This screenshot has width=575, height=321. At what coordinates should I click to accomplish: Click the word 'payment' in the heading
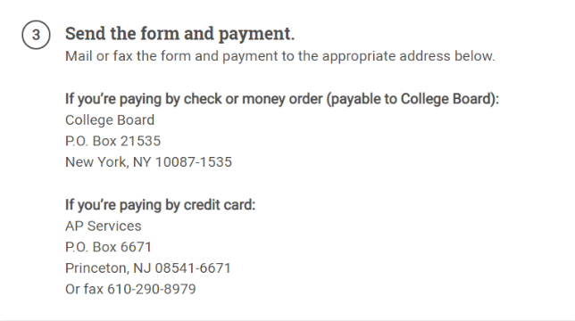tap(255, 35)
